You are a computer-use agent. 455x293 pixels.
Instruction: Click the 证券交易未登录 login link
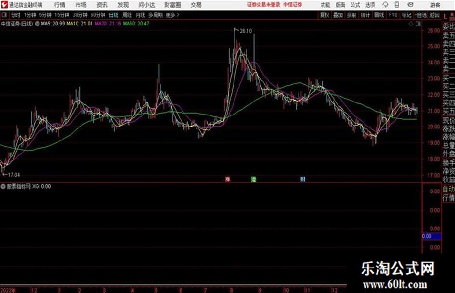tap(264, 5)
